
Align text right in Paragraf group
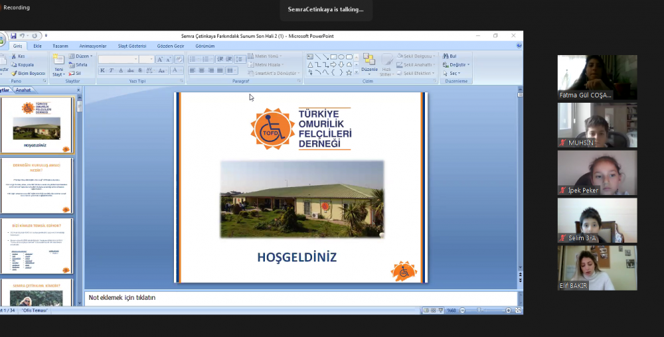tap(211, 70)
